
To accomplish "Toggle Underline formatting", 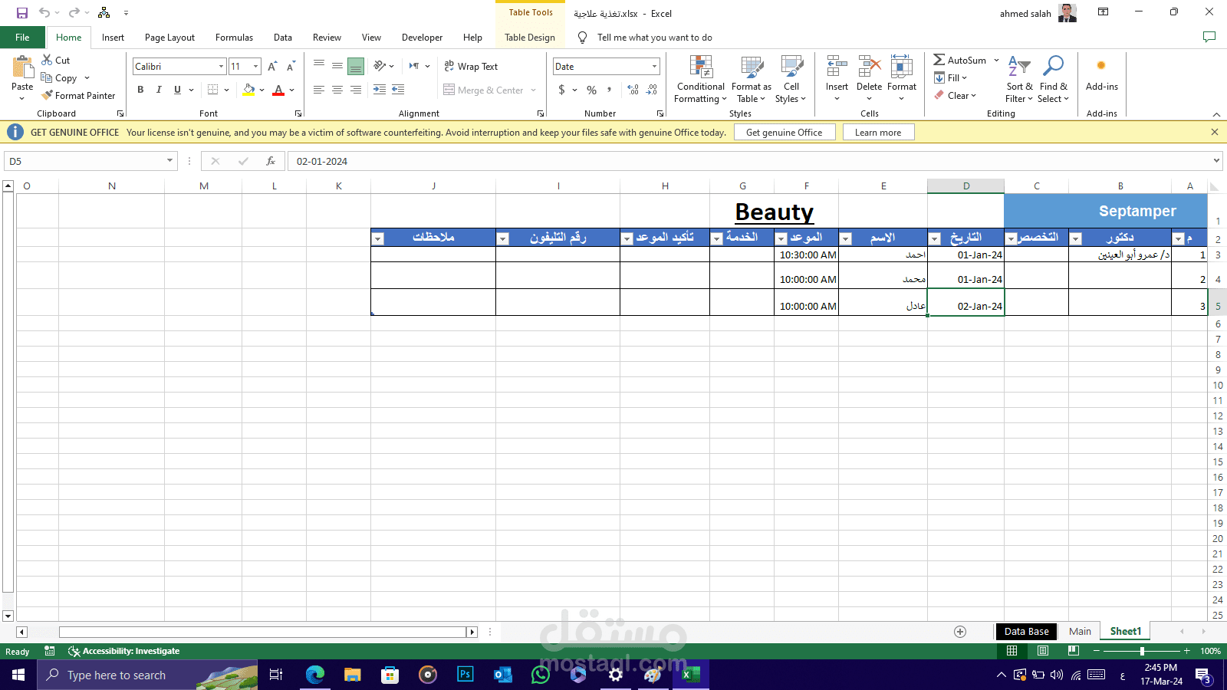I will [177, 90].
